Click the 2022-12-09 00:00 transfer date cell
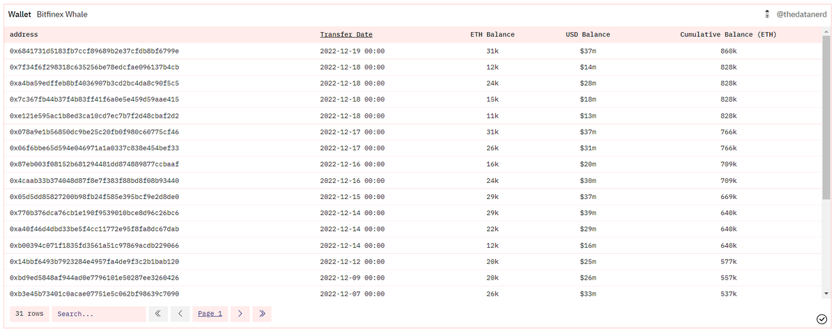 tap(352, 278)
